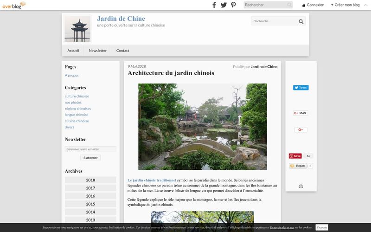371x232 pixels.
Task: Click the Repost count 0
Action: point(310,166)
